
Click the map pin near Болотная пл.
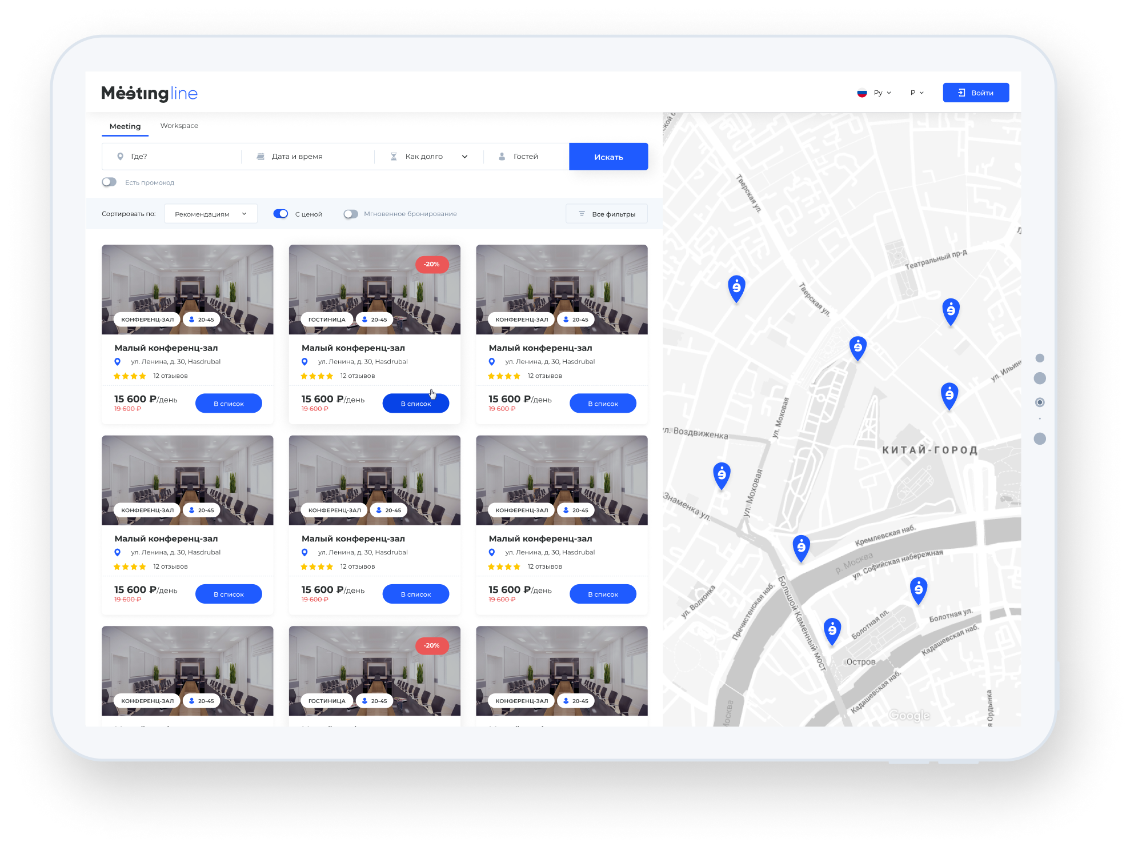point(832,630)
